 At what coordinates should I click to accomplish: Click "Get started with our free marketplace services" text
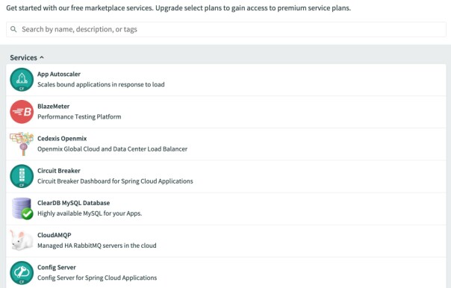point(79,8)
